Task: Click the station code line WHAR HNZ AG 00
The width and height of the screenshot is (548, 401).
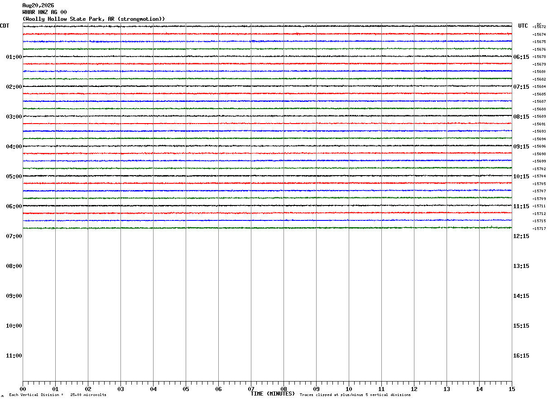Action: pos(44,12)
